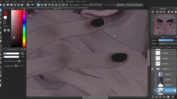177x99 pixels.
Task: Click Navigator fit-to-screen icon
Action: click(x=161, y=12)
